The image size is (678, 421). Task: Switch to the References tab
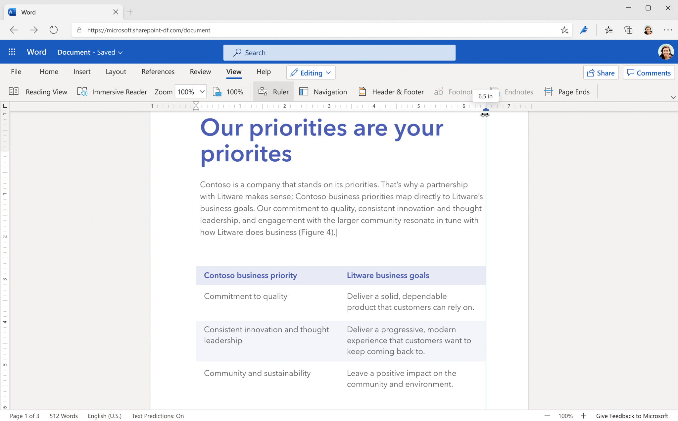[x=158, y=72]
